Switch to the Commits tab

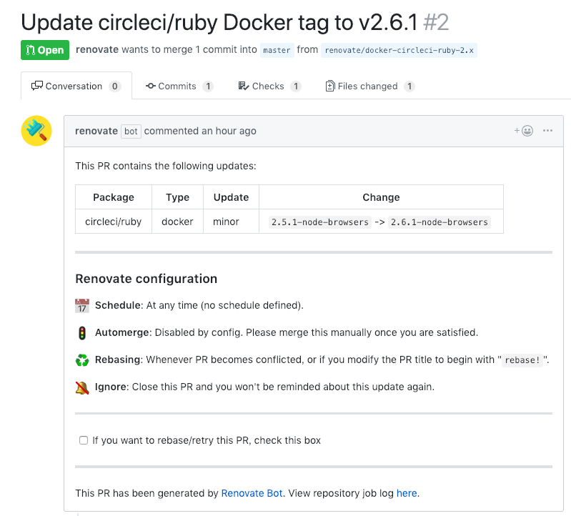179,86
